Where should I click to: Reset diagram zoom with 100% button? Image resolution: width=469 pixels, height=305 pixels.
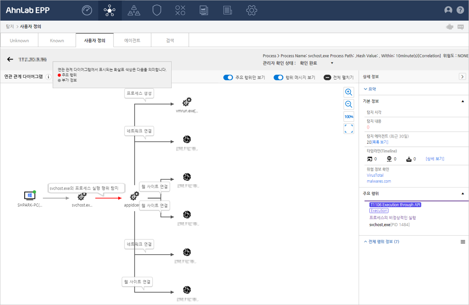349,116
